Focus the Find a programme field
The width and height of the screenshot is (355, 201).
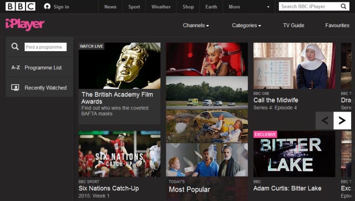(x=45, y=47)
